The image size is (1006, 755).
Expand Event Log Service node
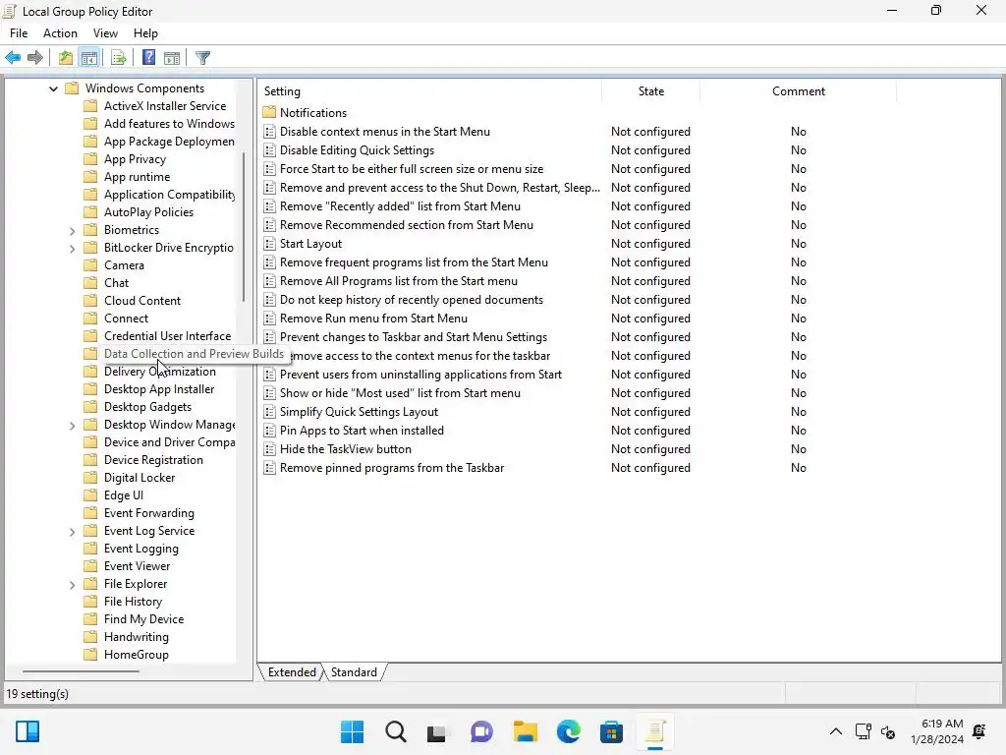[x=72, y=532]
